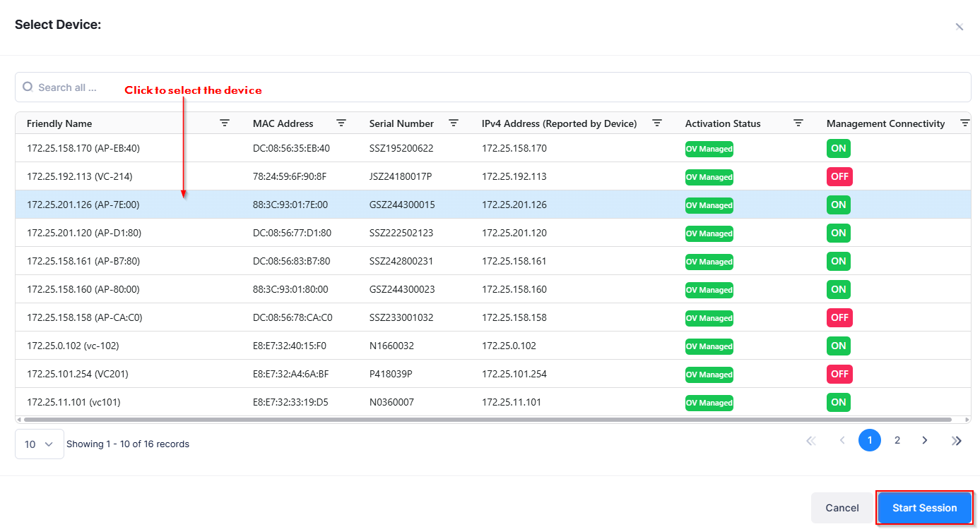Select current page 1 in pagination
980x529 pixels.
[870, 440]
